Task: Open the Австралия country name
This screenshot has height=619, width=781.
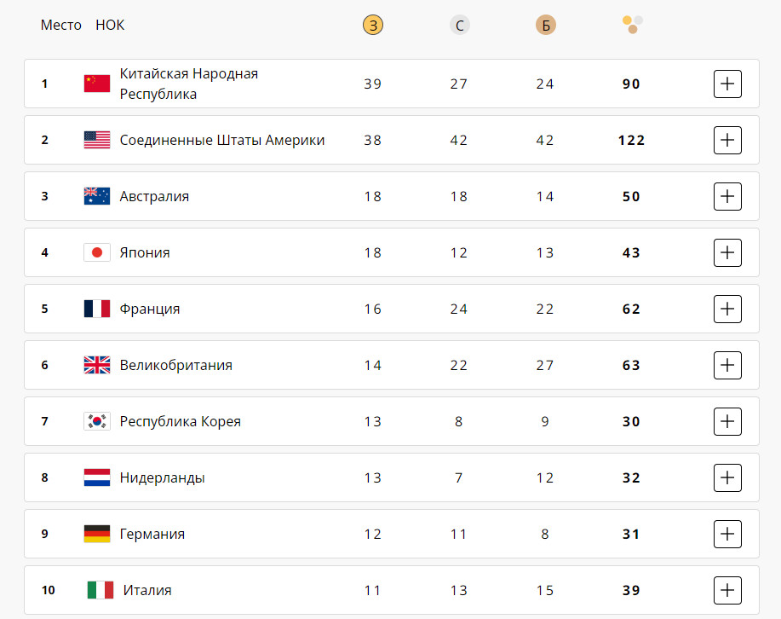Action: 154,196
